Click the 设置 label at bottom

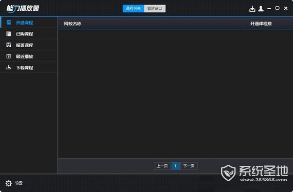pyautogui.click(x=19, y=183)
